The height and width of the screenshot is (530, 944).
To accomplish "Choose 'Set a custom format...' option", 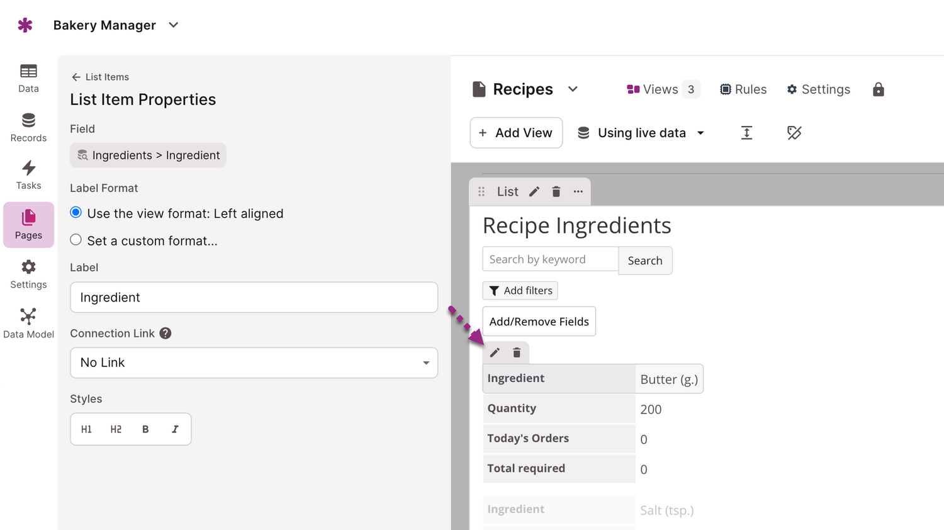I will [76, 240].
